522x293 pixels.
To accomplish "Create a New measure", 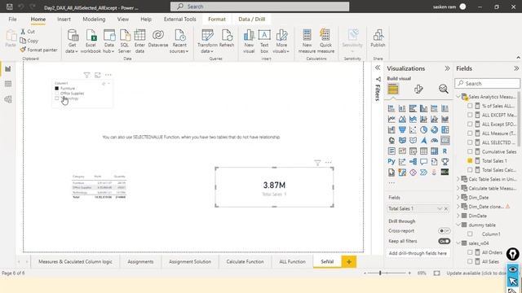I will click(307, 42).
